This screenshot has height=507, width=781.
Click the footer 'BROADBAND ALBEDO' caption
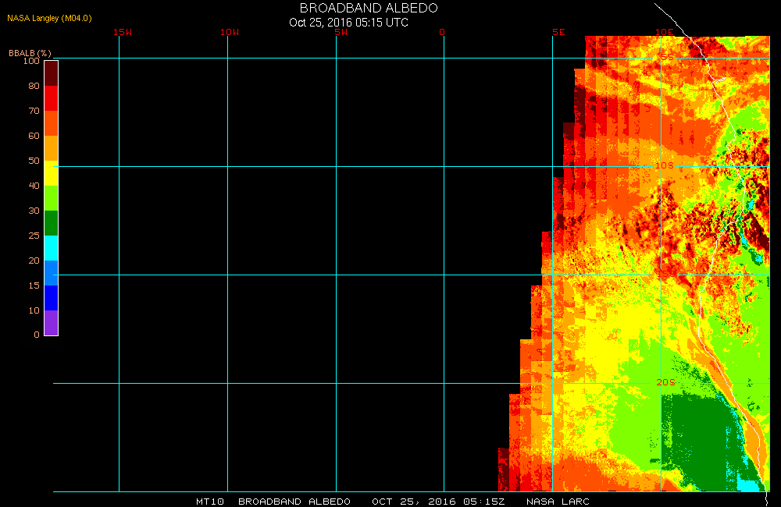(x=294, y=502)
